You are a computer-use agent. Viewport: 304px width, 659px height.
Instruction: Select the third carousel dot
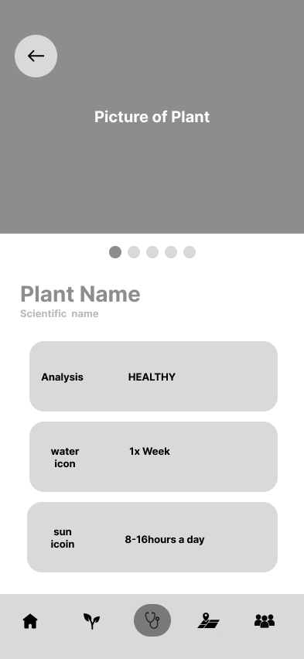point(152,252)
